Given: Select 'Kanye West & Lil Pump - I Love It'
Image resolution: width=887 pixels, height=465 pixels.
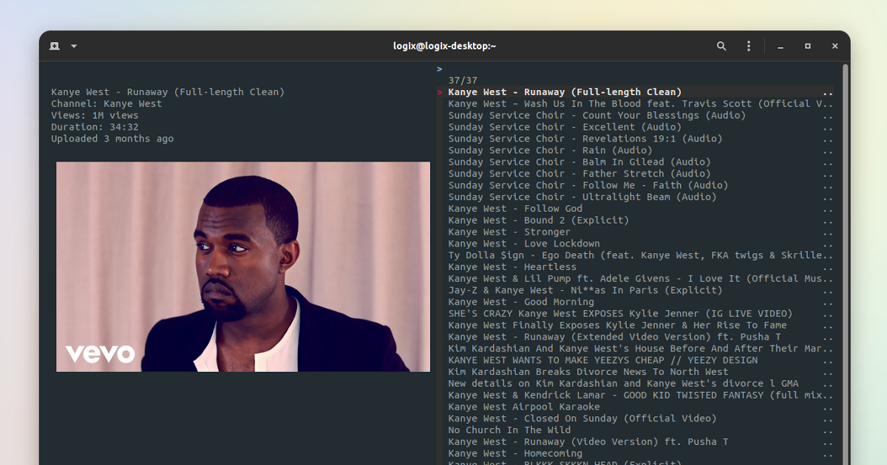Looking at the screenshot, I should (x=640, y=279).
